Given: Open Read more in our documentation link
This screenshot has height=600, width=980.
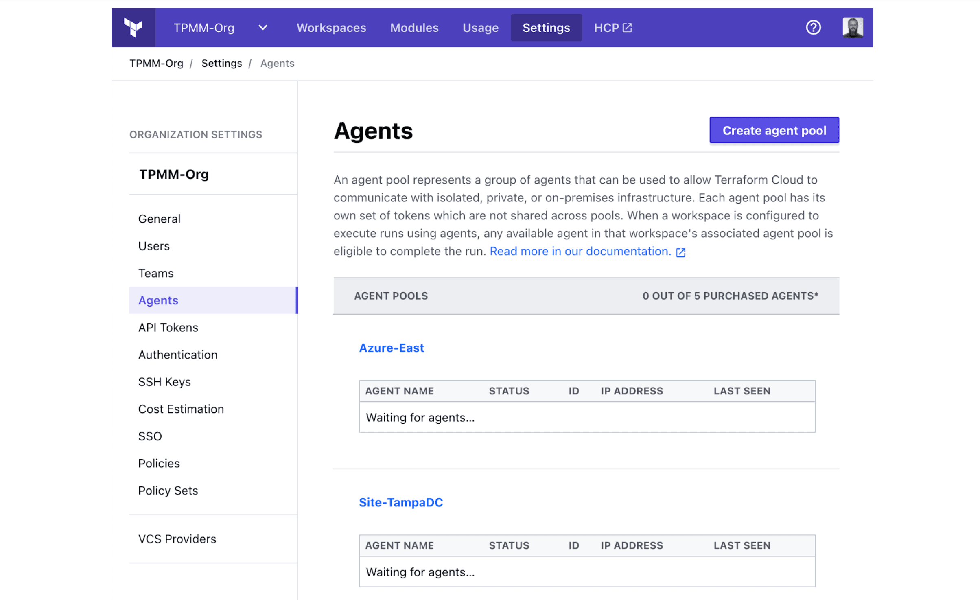Looking at the screenshot, I should [580, 251].
